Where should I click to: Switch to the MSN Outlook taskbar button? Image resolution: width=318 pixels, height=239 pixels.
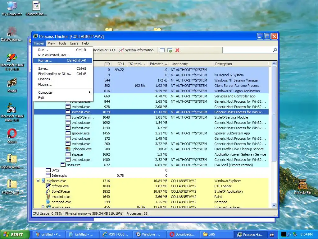click(x=116, y=234)
